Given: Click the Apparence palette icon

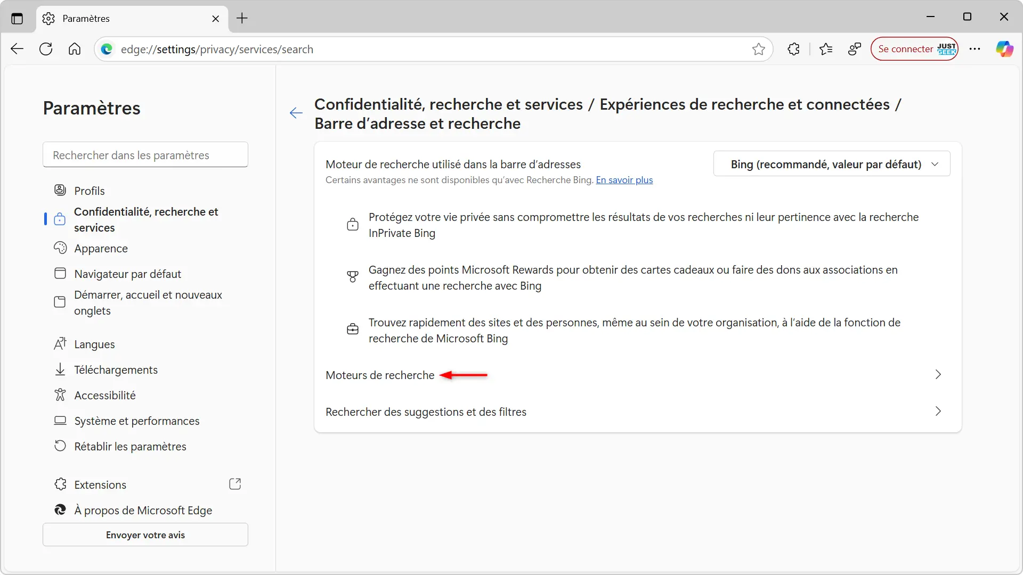Looking at the screenshot, I should (60, 248).
